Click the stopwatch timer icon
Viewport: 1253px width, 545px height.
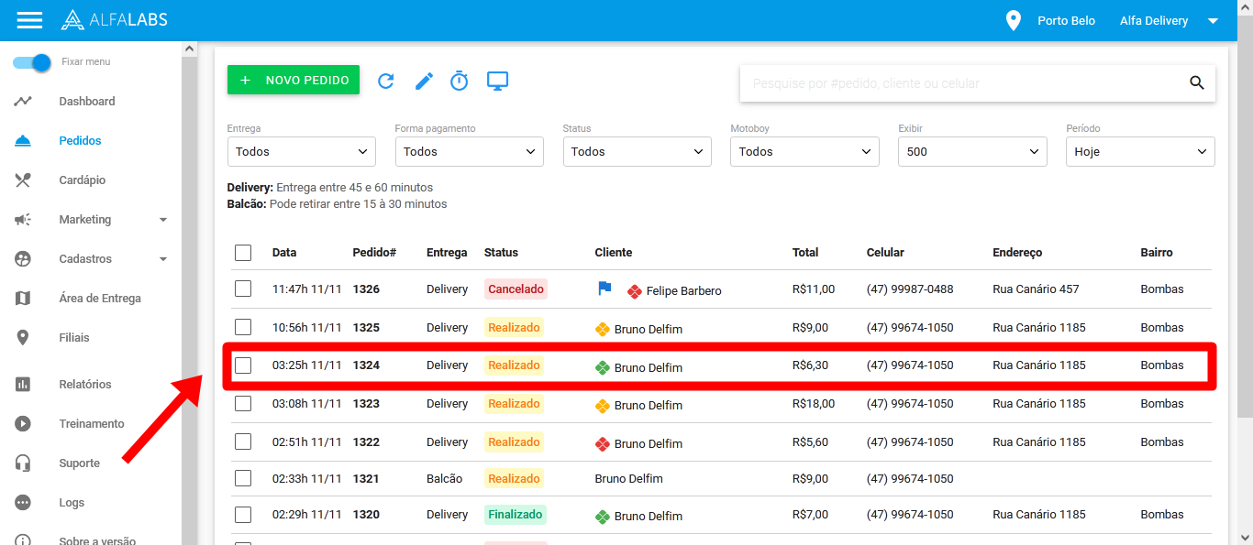click(460, 81)
